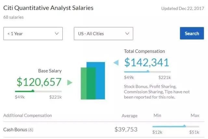Open the '< 1 Year' experience dropdown
Viewport: 208px width, 139px height.
(33, 33)
